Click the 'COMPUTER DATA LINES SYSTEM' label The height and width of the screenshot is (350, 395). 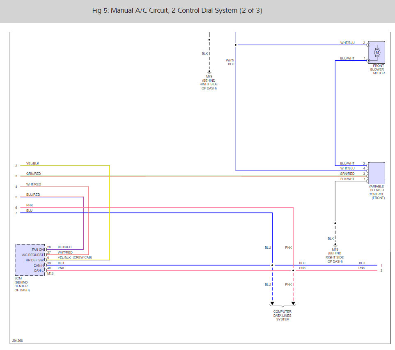[282, 315]
